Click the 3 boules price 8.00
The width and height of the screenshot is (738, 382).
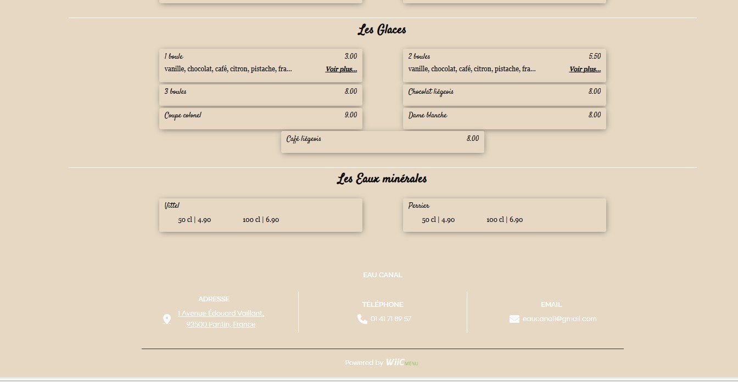[351, 92]
